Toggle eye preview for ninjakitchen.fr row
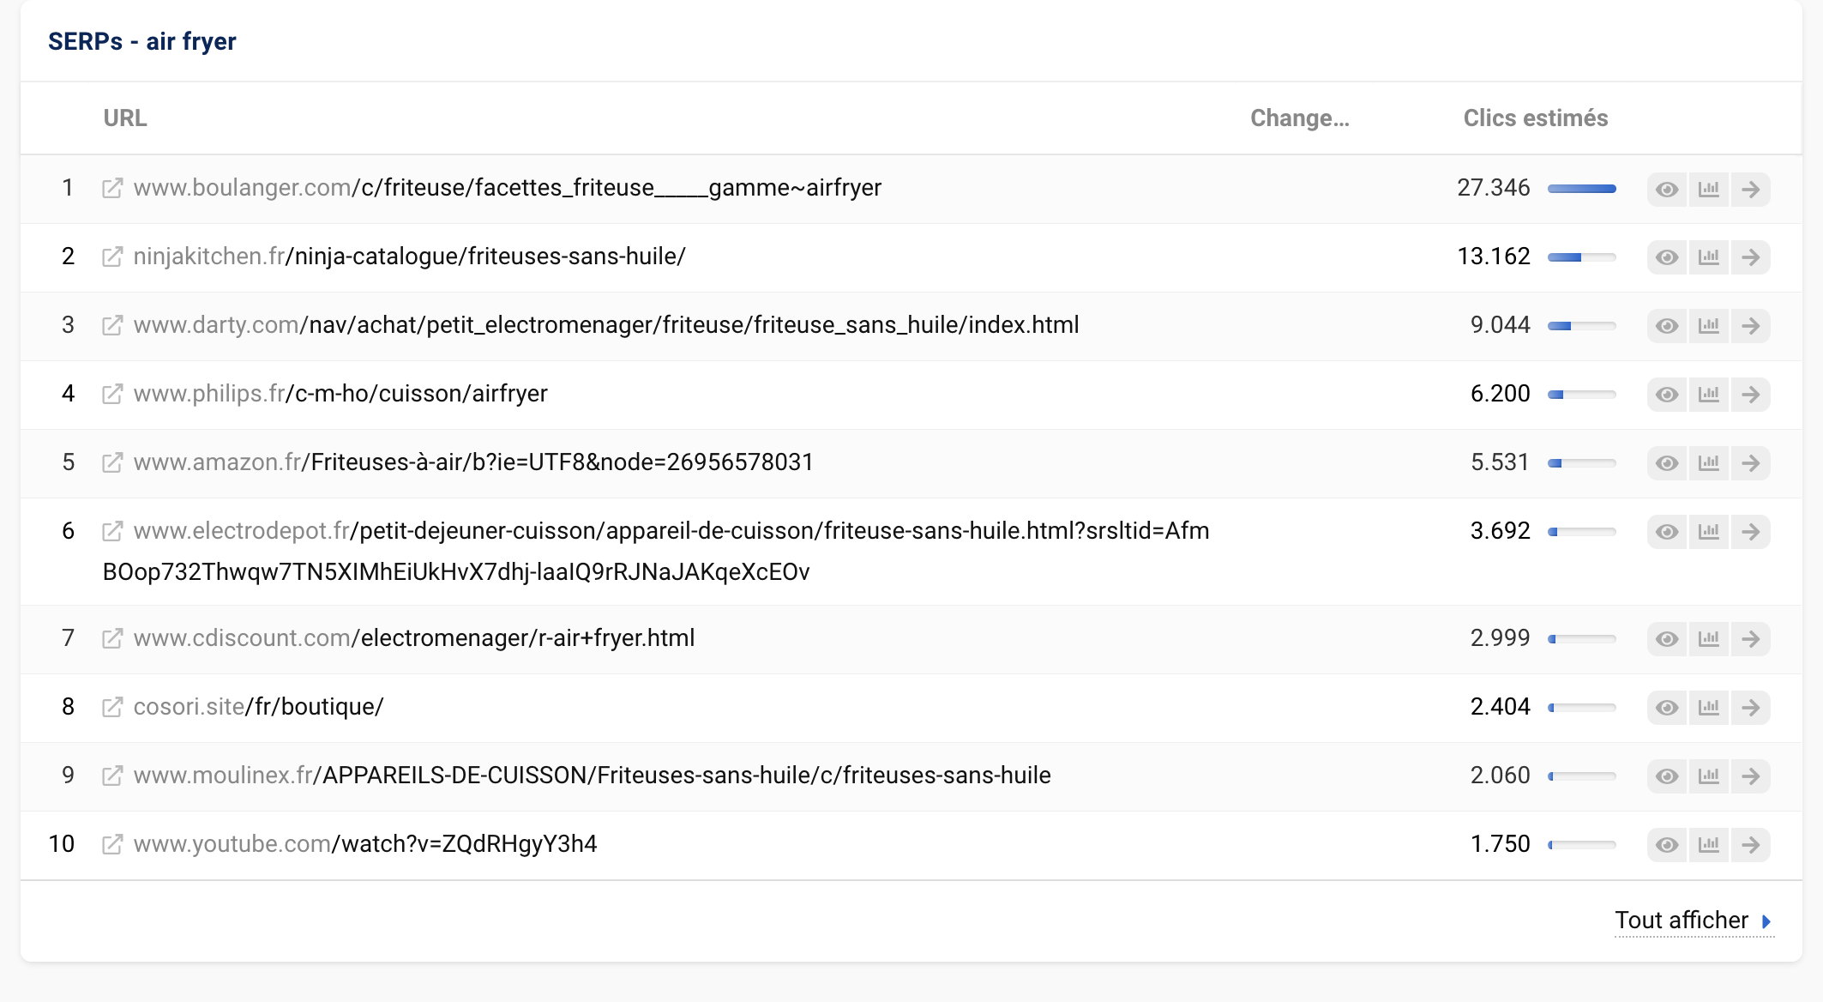The height and width of the screenshot is (1002, 1823). click(1667, 257)
